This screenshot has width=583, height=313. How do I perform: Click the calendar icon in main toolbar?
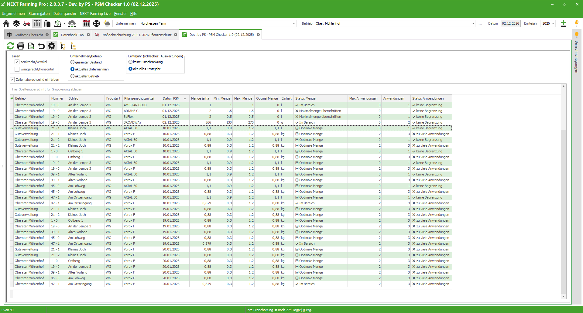pos(86,23)
